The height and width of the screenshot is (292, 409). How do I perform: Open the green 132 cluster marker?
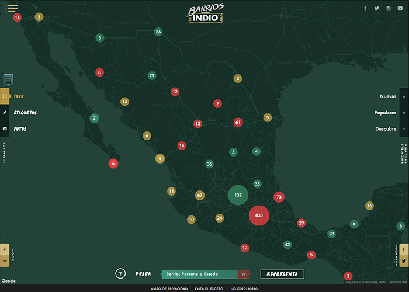pos(238,195)
